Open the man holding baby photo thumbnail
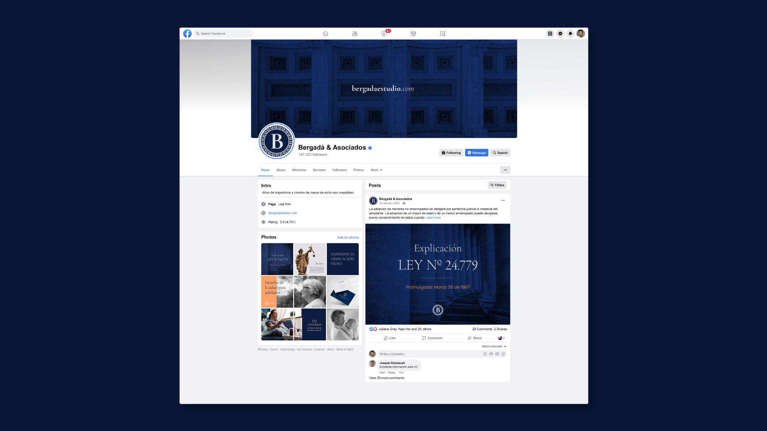 coord(343,324)
